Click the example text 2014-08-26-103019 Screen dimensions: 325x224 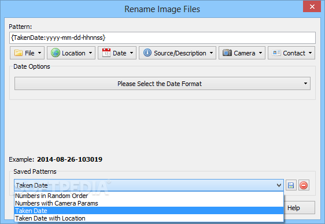pyautogui.click(x=69, y=159)
